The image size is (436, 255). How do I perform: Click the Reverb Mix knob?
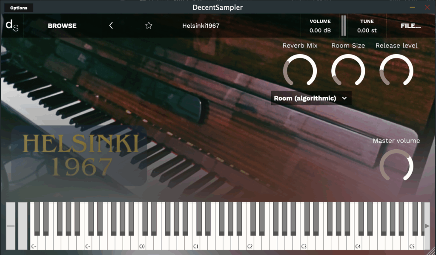pyautogui.click(x=300, y=70)
